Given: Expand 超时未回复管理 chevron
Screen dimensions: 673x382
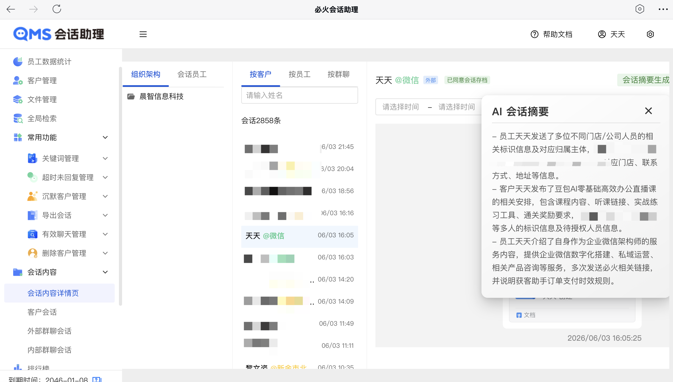Looking at the screenshot, I should (105, 177).
